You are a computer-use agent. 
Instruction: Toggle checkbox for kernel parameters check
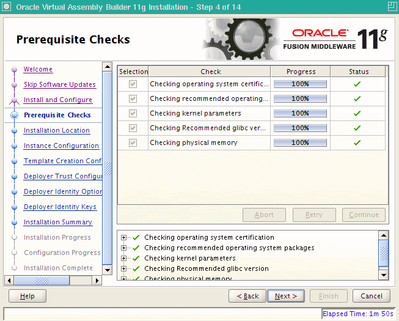click(133, 113)
